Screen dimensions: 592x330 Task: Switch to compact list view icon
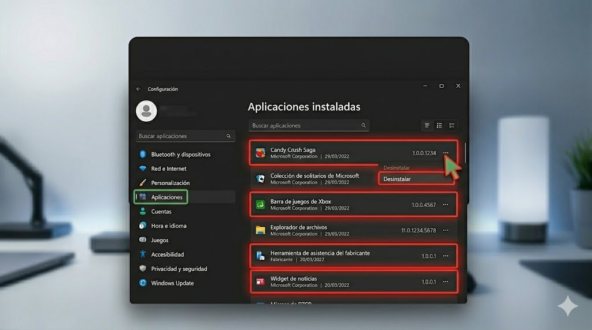point(427,125)
